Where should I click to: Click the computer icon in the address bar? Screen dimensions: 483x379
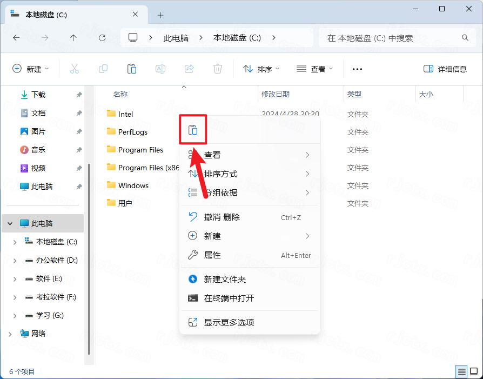(x=133, y=38)
